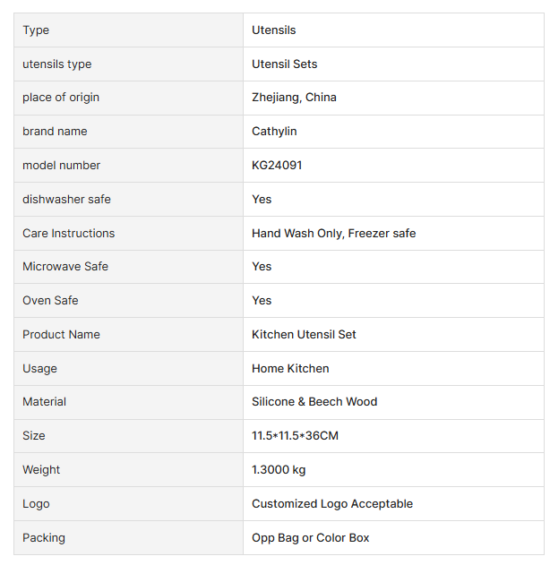
Task: Click the 'Type' row label
Action: pos(36,30)
